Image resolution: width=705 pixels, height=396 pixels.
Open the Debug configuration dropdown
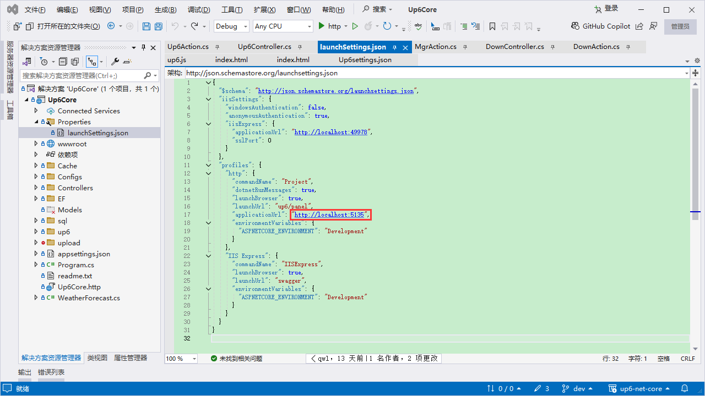coord(230,26)
